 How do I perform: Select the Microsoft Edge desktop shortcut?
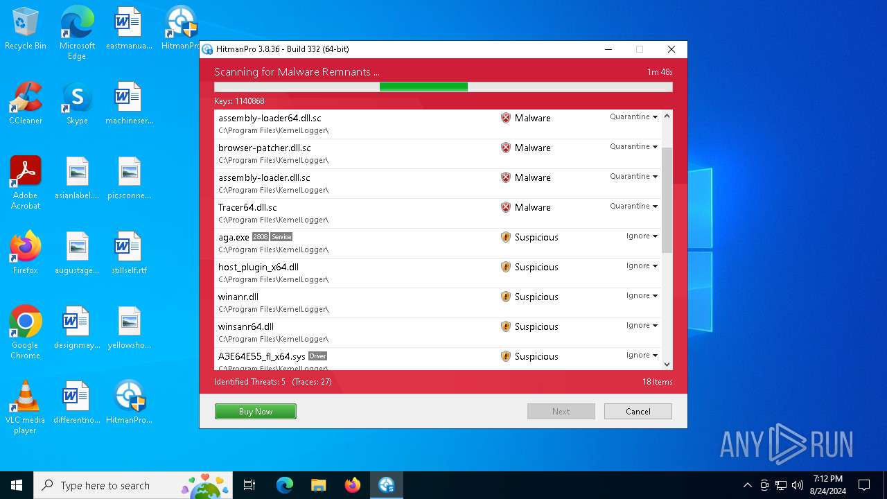[77, 33]
